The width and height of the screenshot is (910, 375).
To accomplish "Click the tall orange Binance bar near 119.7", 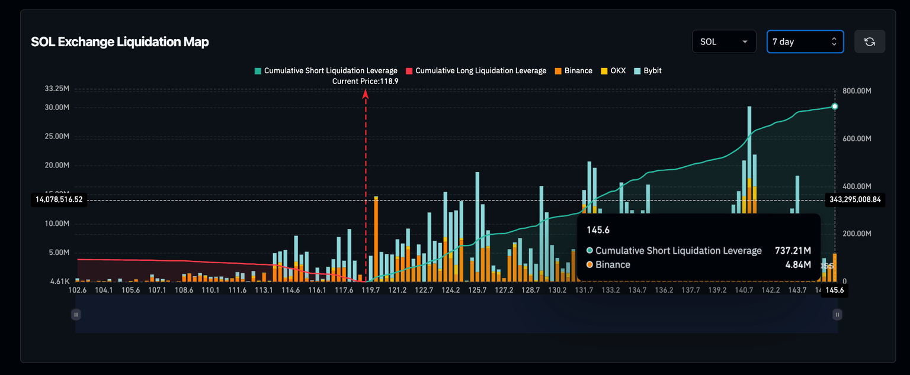I will (376, 239).
